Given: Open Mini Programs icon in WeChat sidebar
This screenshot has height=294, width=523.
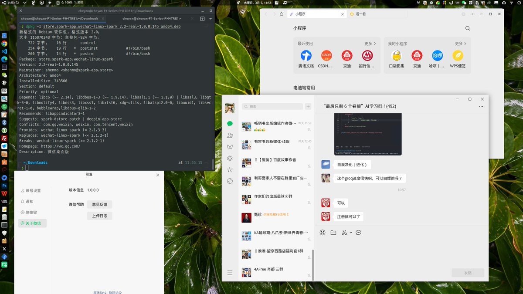Looking at the screenshot, I should point(230,181).
